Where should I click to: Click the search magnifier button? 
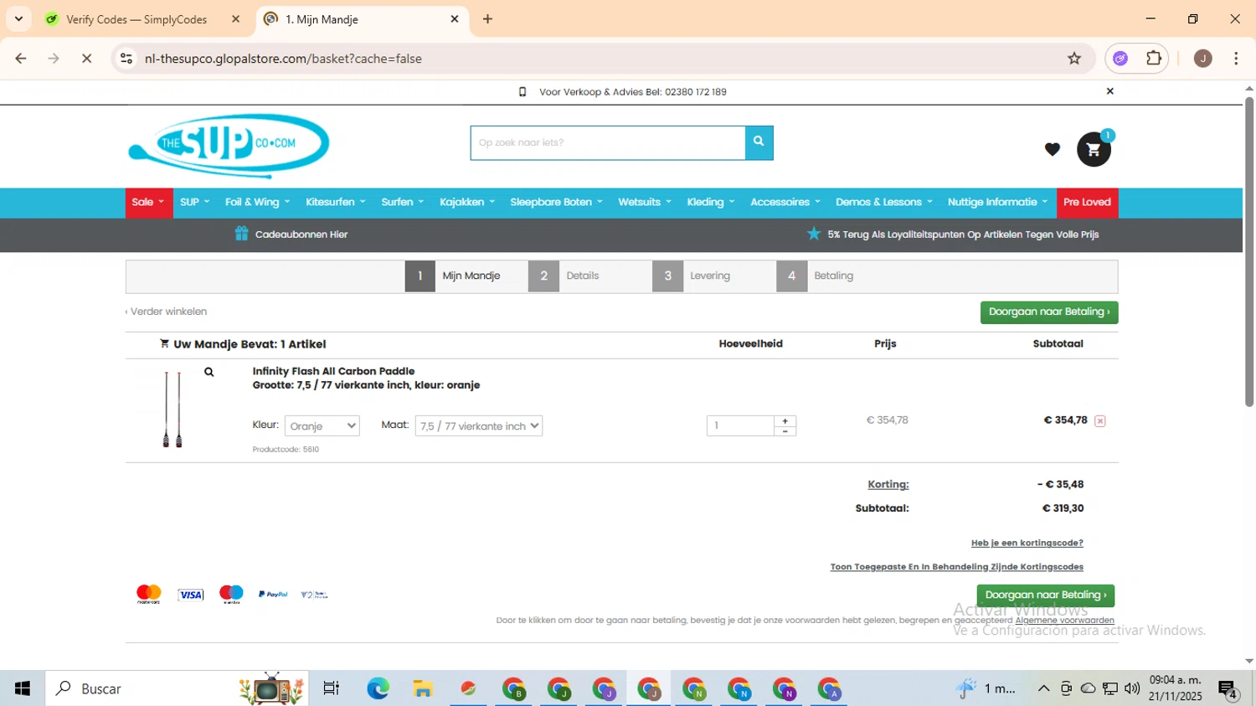(x=759, y=142)
